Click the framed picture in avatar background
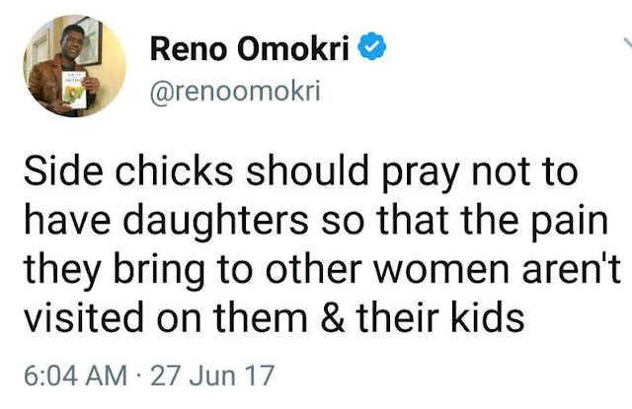 point(91,41)
